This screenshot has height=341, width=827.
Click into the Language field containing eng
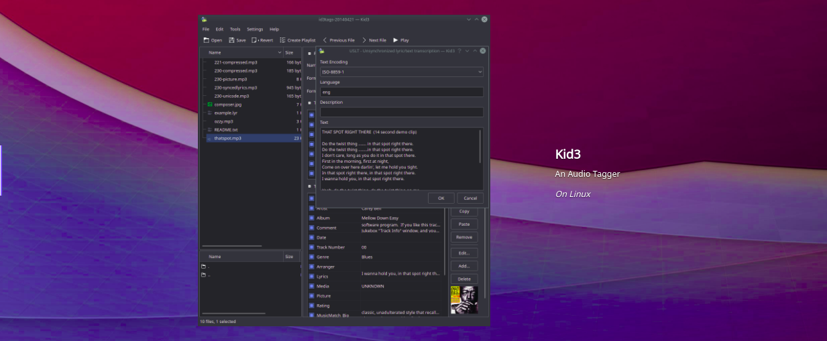[401, 92]
